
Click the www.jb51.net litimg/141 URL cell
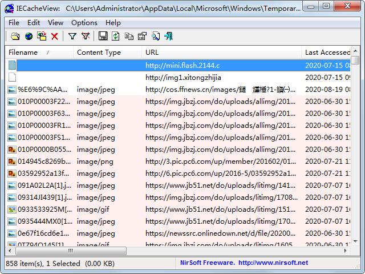point(220,186)
